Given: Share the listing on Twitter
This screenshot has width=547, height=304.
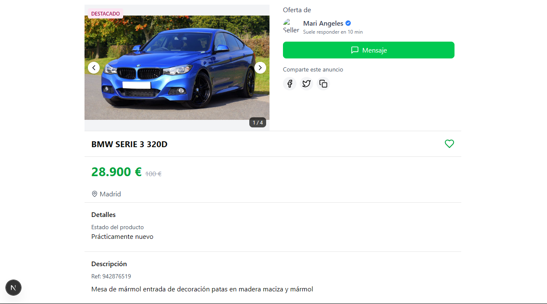Looking at the screenshot, I should coord(307,84).
